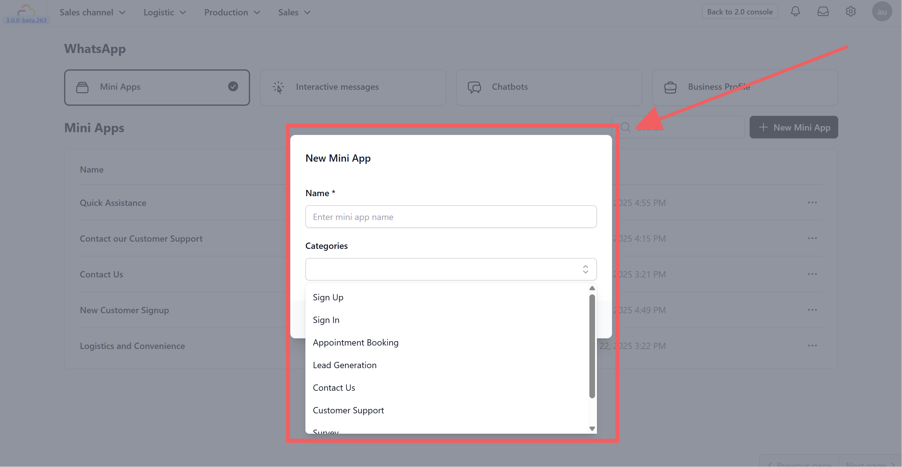The image size is (902, 467).
Task: Toggle the Categories combo box
Action: pos(451,269)
